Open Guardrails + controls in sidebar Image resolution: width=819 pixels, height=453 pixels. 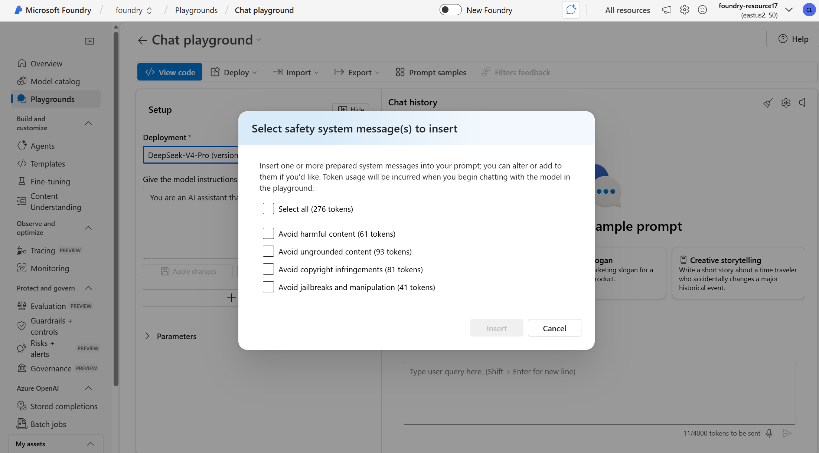(56, 326)
